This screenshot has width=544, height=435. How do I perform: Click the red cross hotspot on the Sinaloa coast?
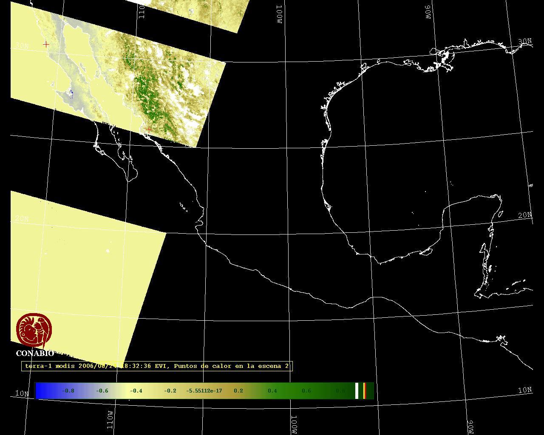coord(149,129)
